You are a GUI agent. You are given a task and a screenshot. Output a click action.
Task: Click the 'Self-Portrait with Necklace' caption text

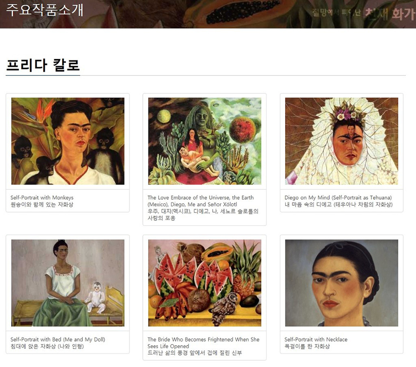tap(316, 339)
